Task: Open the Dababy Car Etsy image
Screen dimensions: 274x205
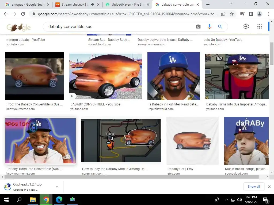Action: (x=192, y=141)
